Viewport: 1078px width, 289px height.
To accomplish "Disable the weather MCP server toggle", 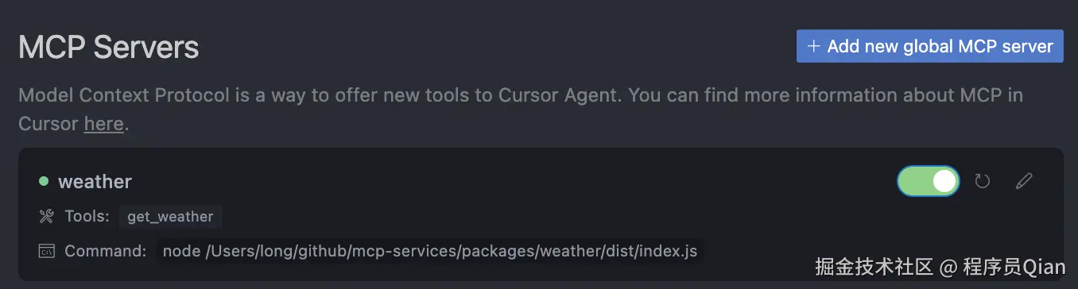I will tap(928, 181).
